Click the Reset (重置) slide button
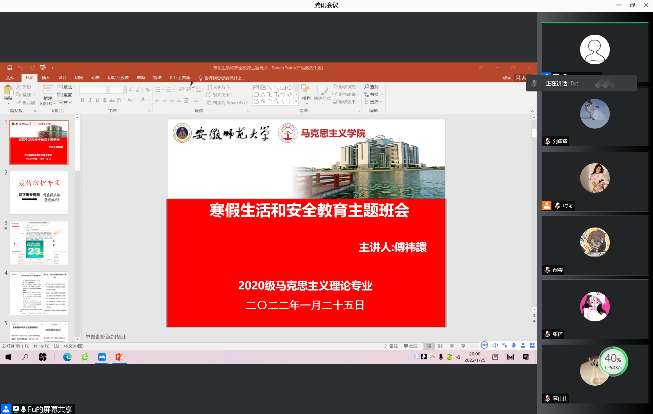Viewport: 653px width, 414px height. click(65, 95)
